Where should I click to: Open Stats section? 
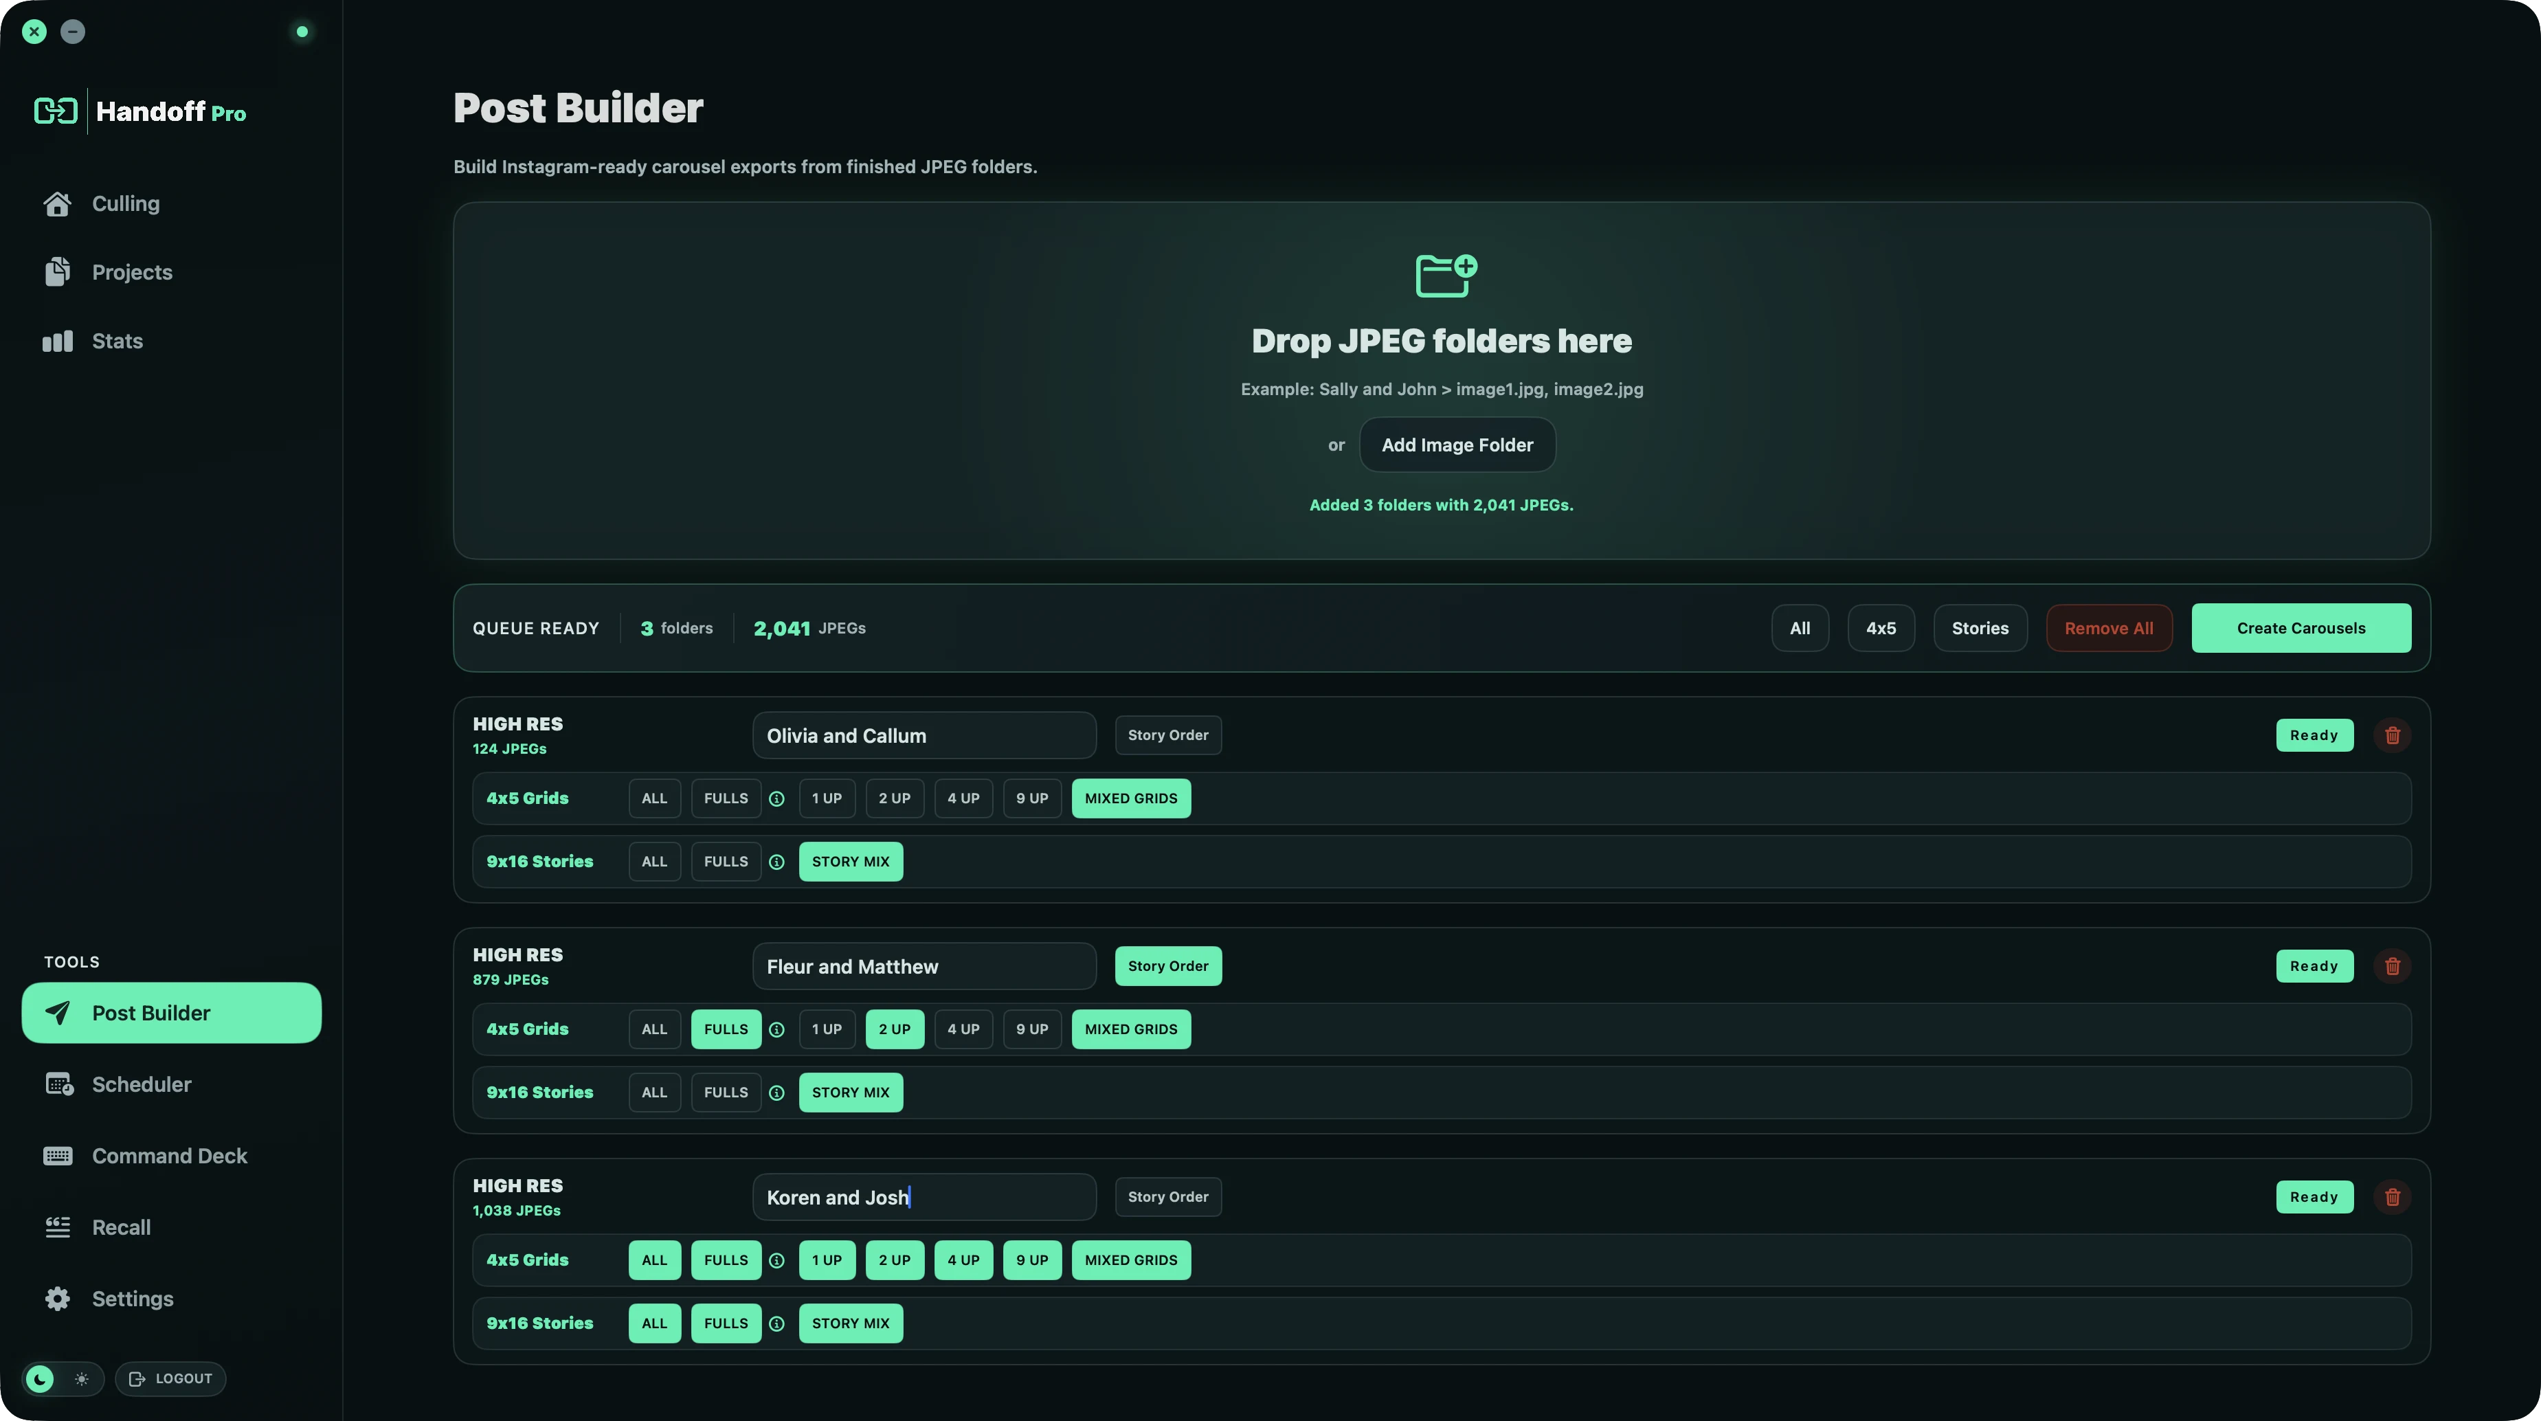(117, 342)
